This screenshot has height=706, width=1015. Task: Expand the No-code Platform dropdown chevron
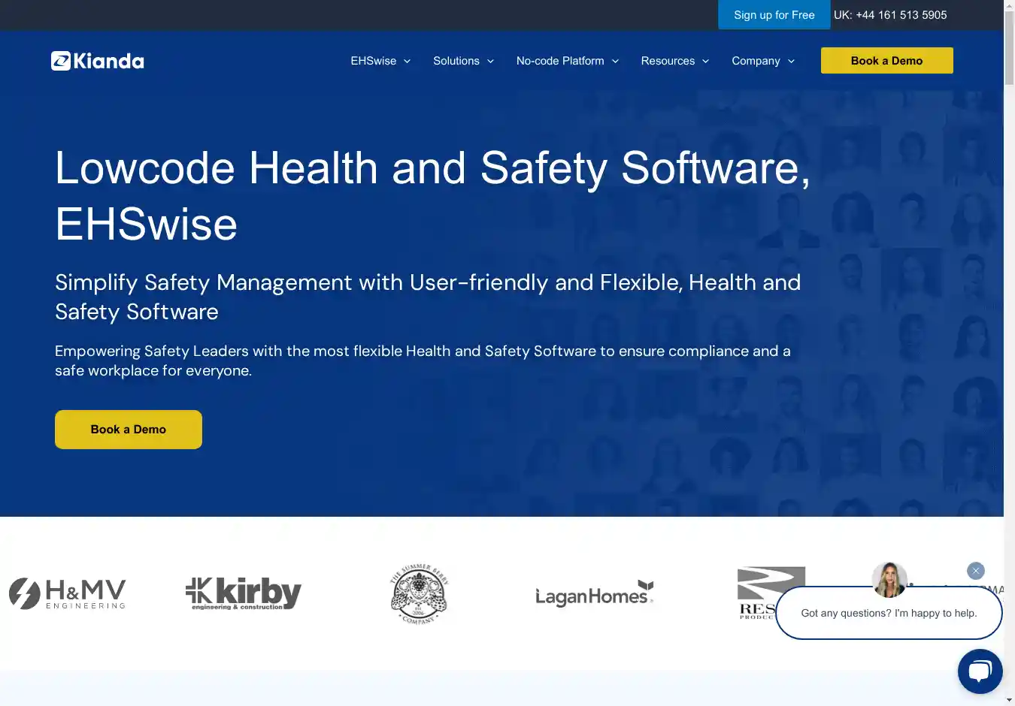615,62
